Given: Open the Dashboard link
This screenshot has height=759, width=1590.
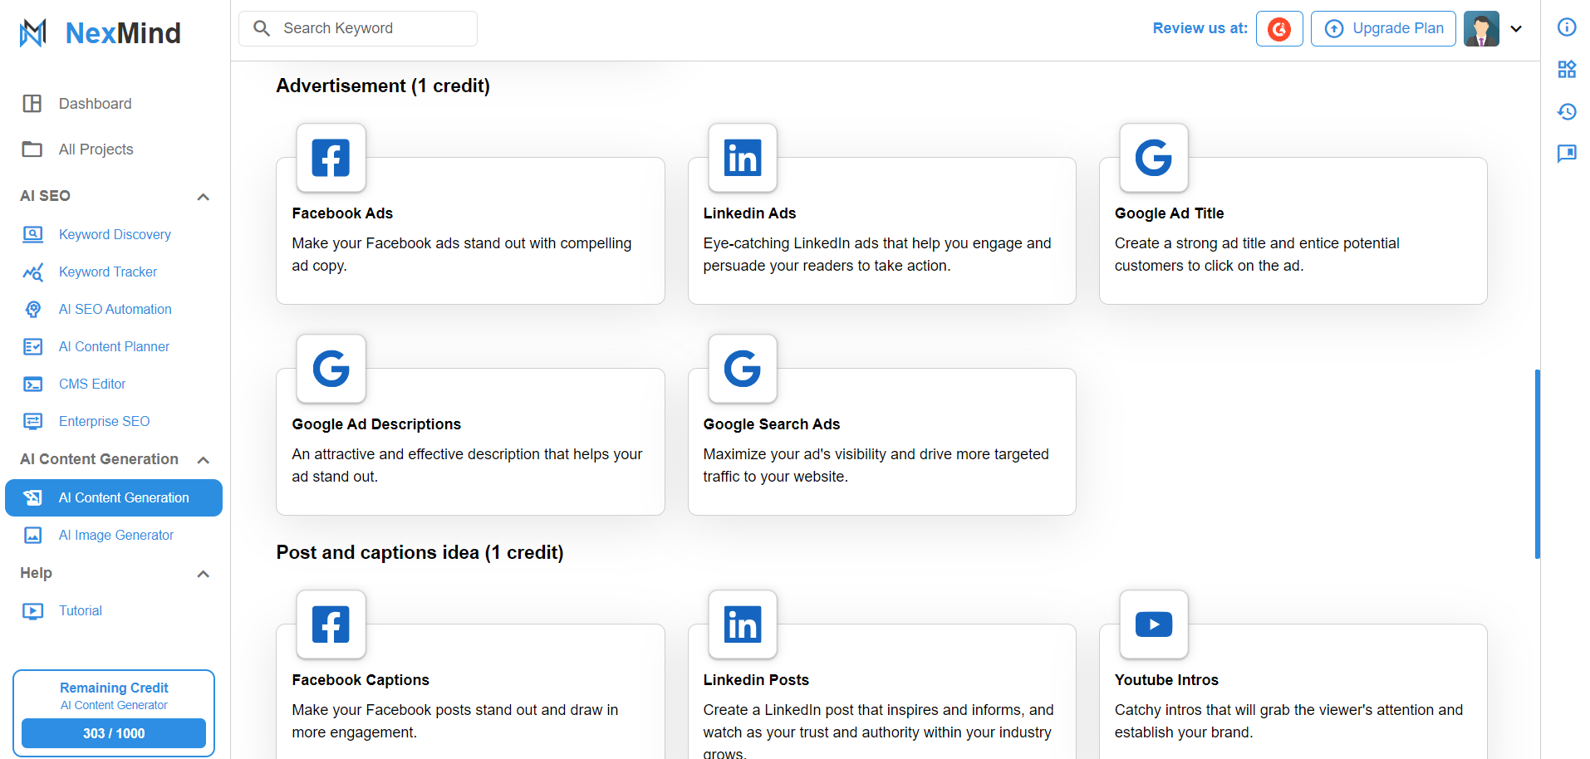Looking at the screenshot, I should (95, 104).
